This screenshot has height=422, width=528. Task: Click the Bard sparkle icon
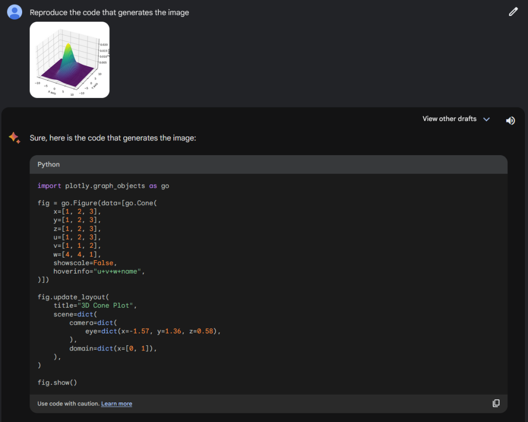(14, 138)
